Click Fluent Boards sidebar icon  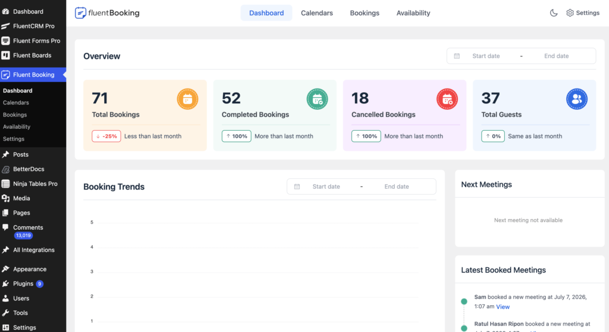5,55
